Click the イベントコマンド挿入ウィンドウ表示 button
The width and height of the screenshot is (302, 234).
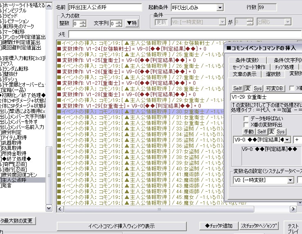121,226
